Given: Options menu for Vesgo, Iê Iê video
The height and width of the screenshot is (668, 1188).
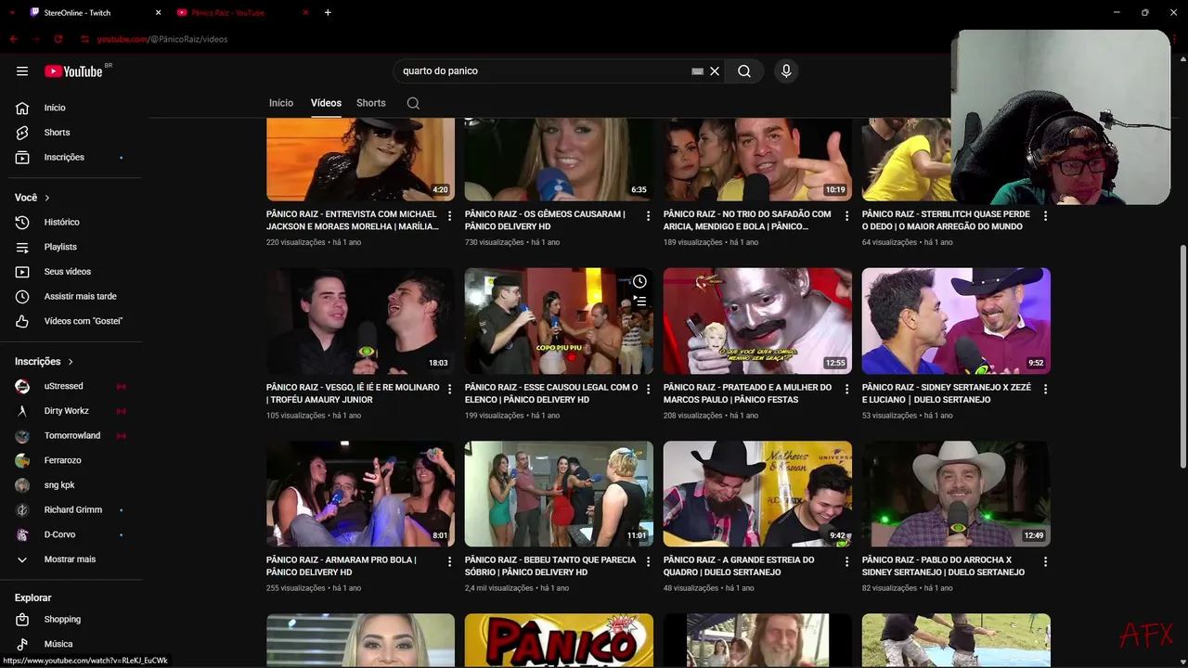Looking at the screenshot, I should pos(450,390).
